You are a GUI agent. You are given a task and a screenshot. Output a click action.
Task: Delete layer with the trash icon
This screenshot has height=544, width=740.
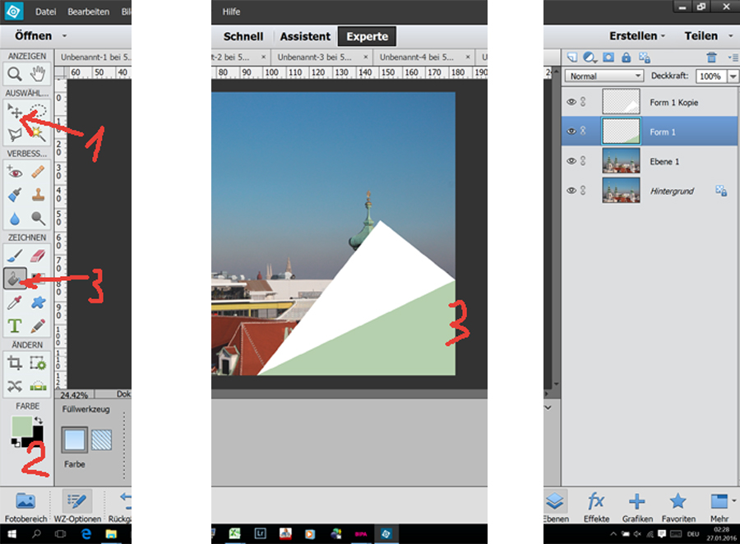tap(711, 58)
